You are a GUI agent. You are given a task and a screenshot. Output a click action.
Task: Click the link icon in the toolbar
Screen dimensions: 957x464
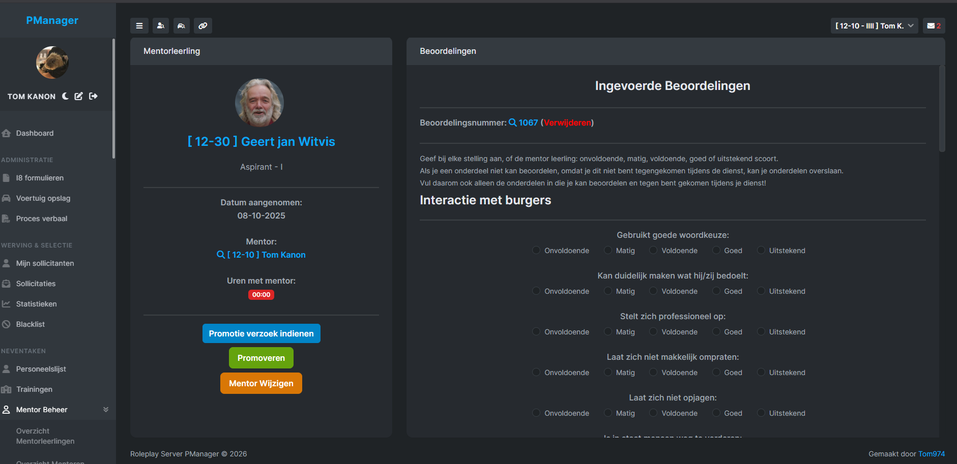click(x=203, y=25)
